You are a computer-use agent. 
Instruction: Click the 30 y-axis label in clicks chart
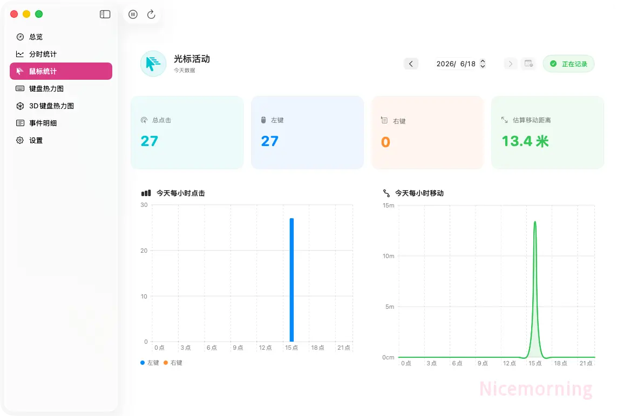tap(144, 205)
